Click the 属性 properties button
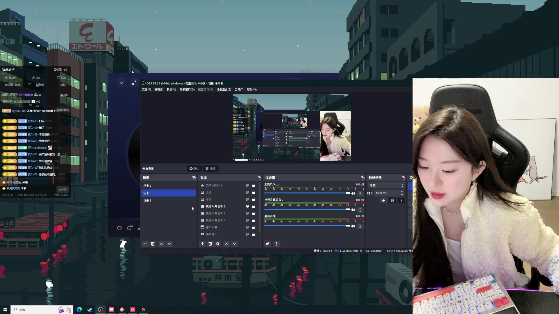This screenshot has width=559, height=314. 194,169
